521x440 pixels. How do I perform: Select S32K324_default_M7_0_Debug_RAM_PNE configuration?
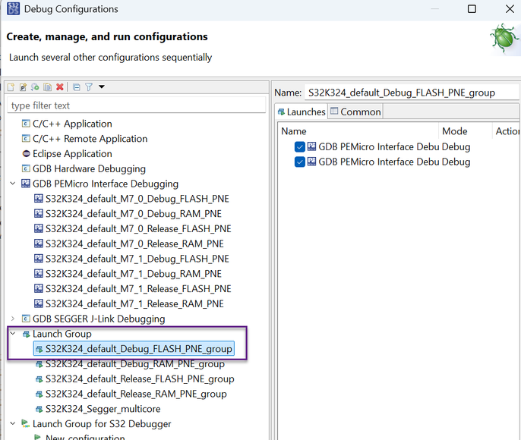coord(134,214)
